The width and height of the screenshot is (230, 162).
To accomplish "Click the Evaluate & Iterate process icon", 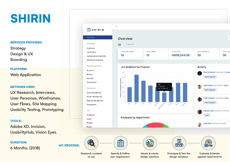I will point(208,143).
